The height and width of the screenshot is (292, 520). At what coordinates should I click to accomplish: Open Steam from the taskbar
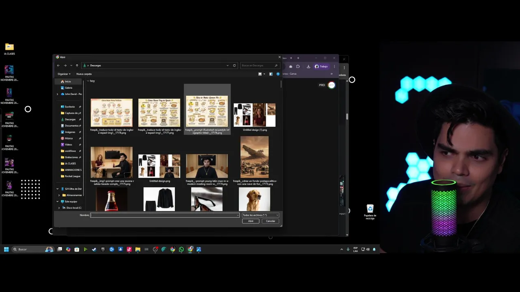[94, 249]
